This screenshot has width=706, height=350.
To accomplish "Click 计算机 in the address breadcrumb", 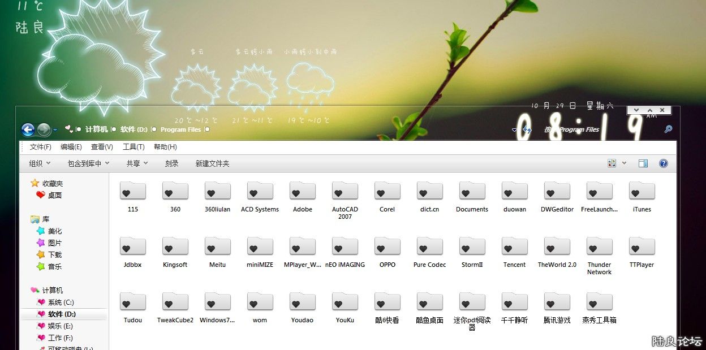I will click(96, 129).
